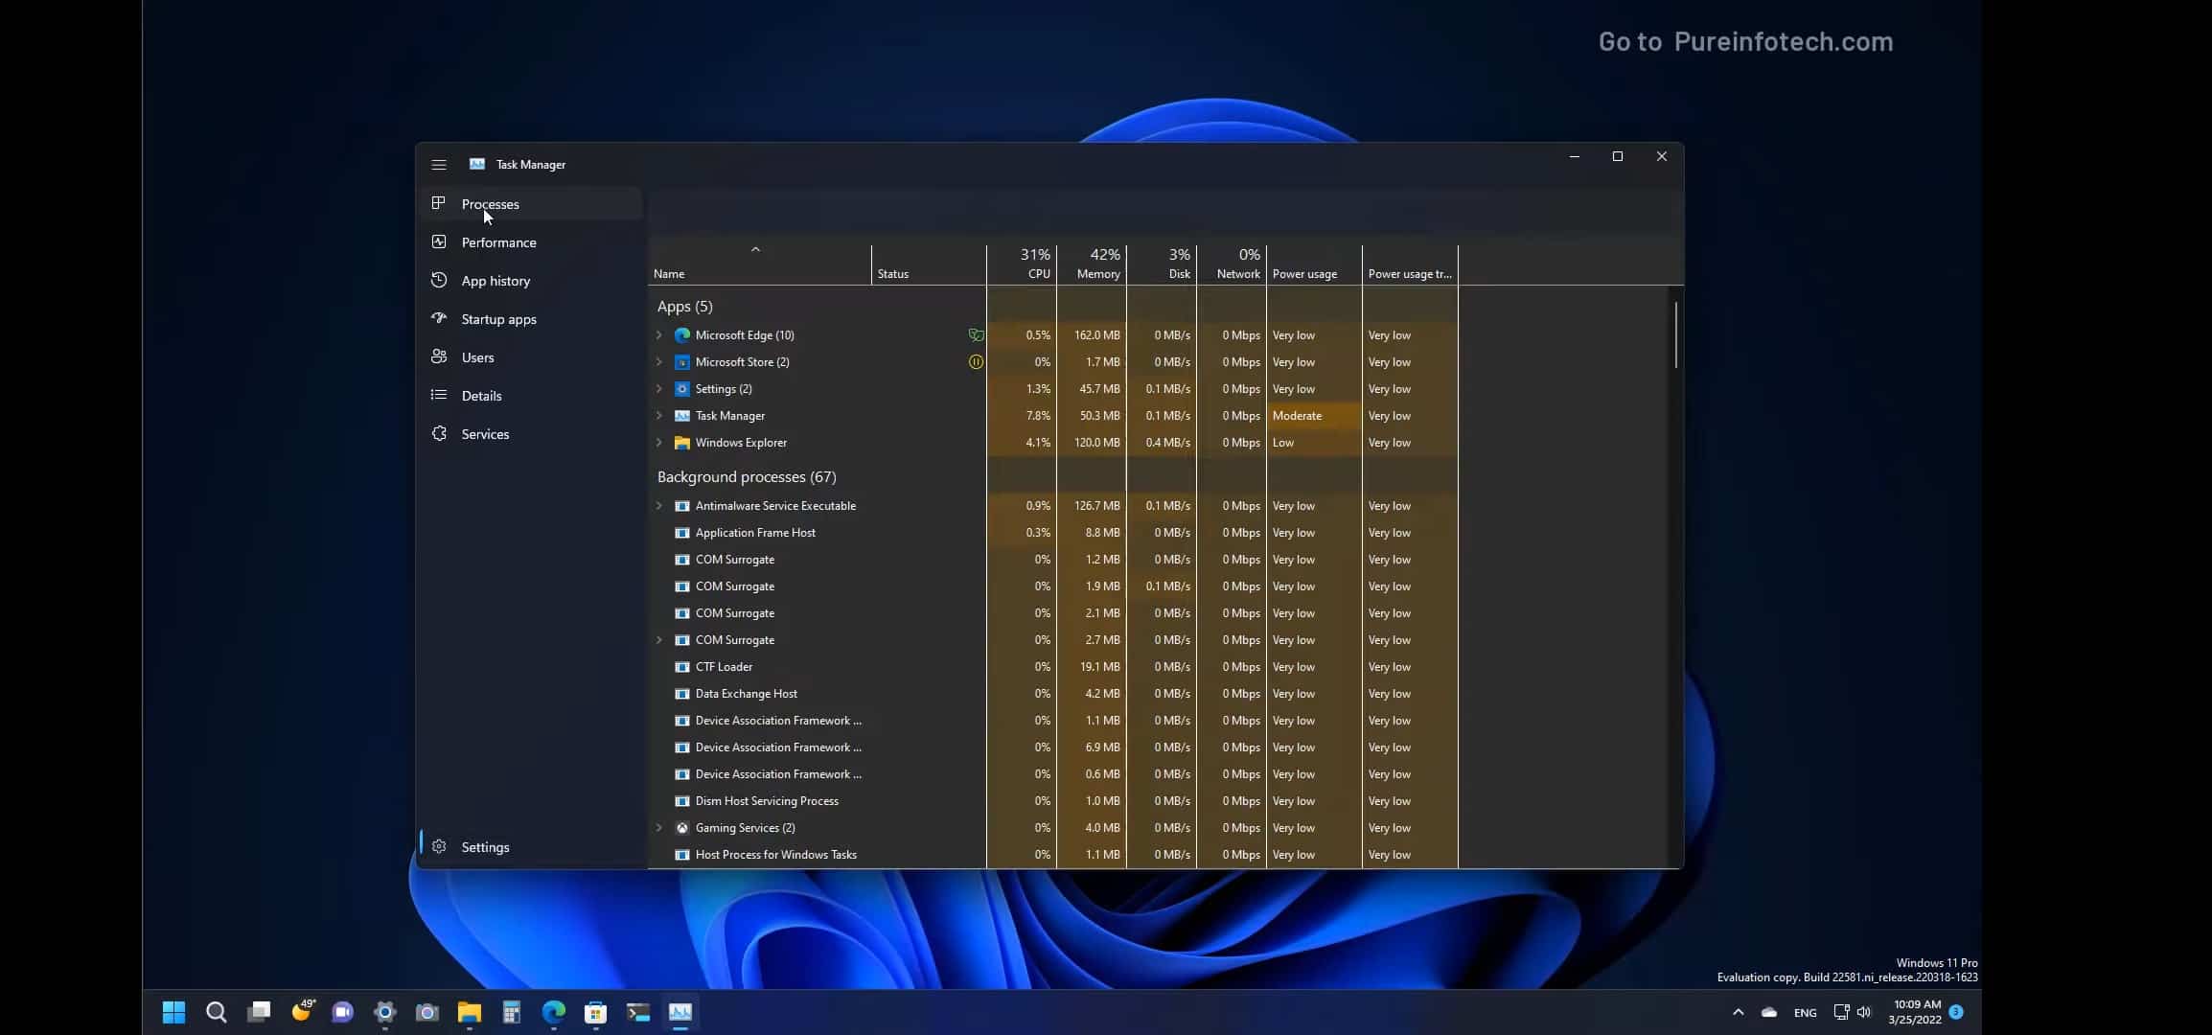Click the CTF Loader process icon
Viewport: 2212px width, 1035px height.
click(x=682, y=667)
